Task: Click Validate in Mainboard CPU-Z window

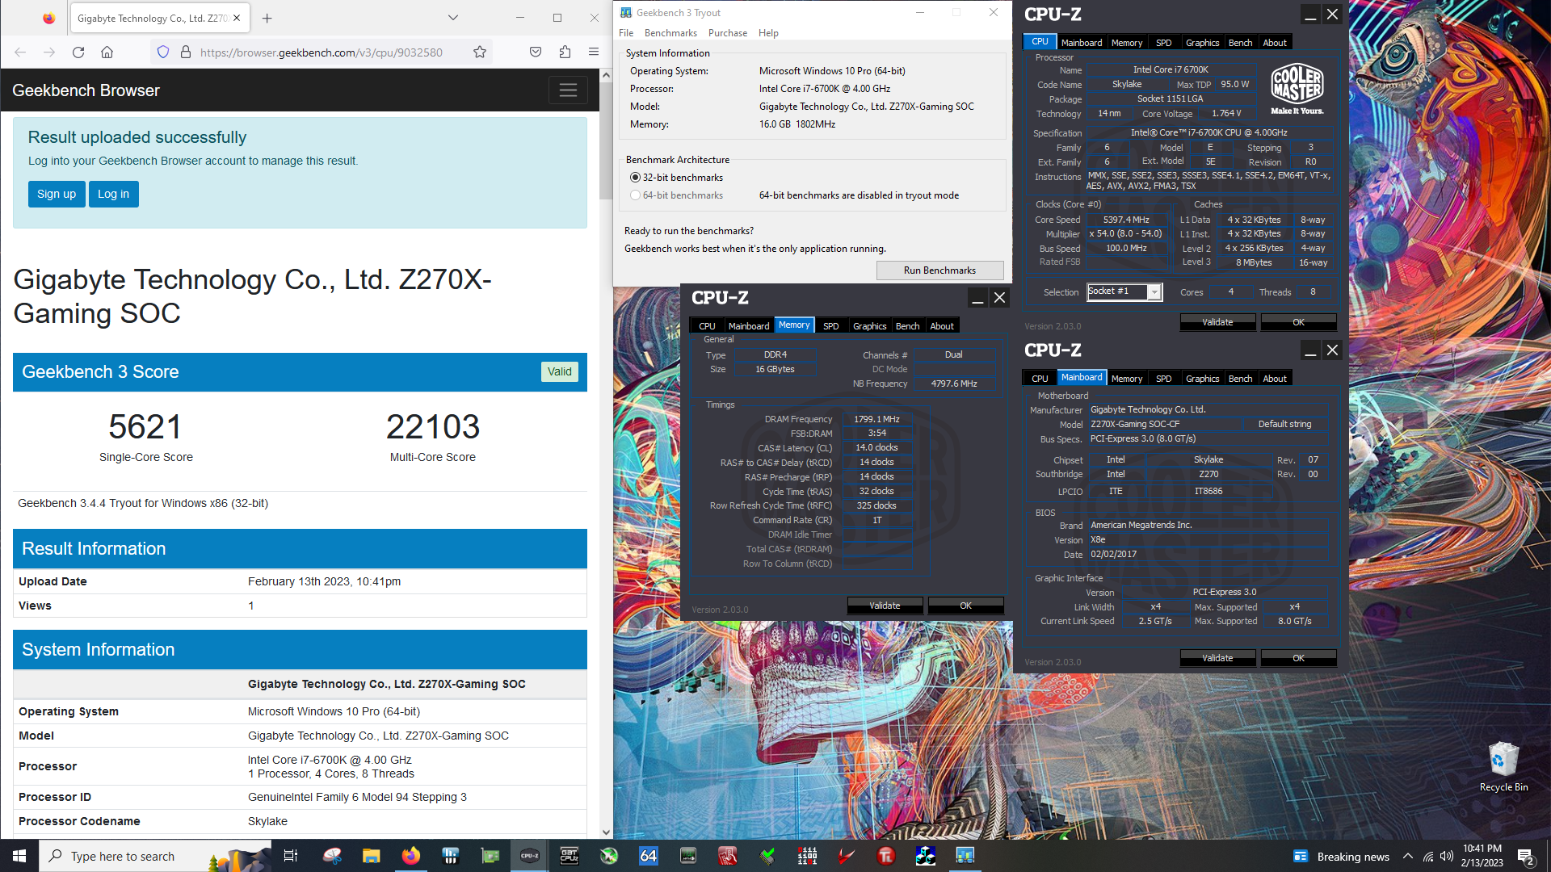Action: 1217,658
